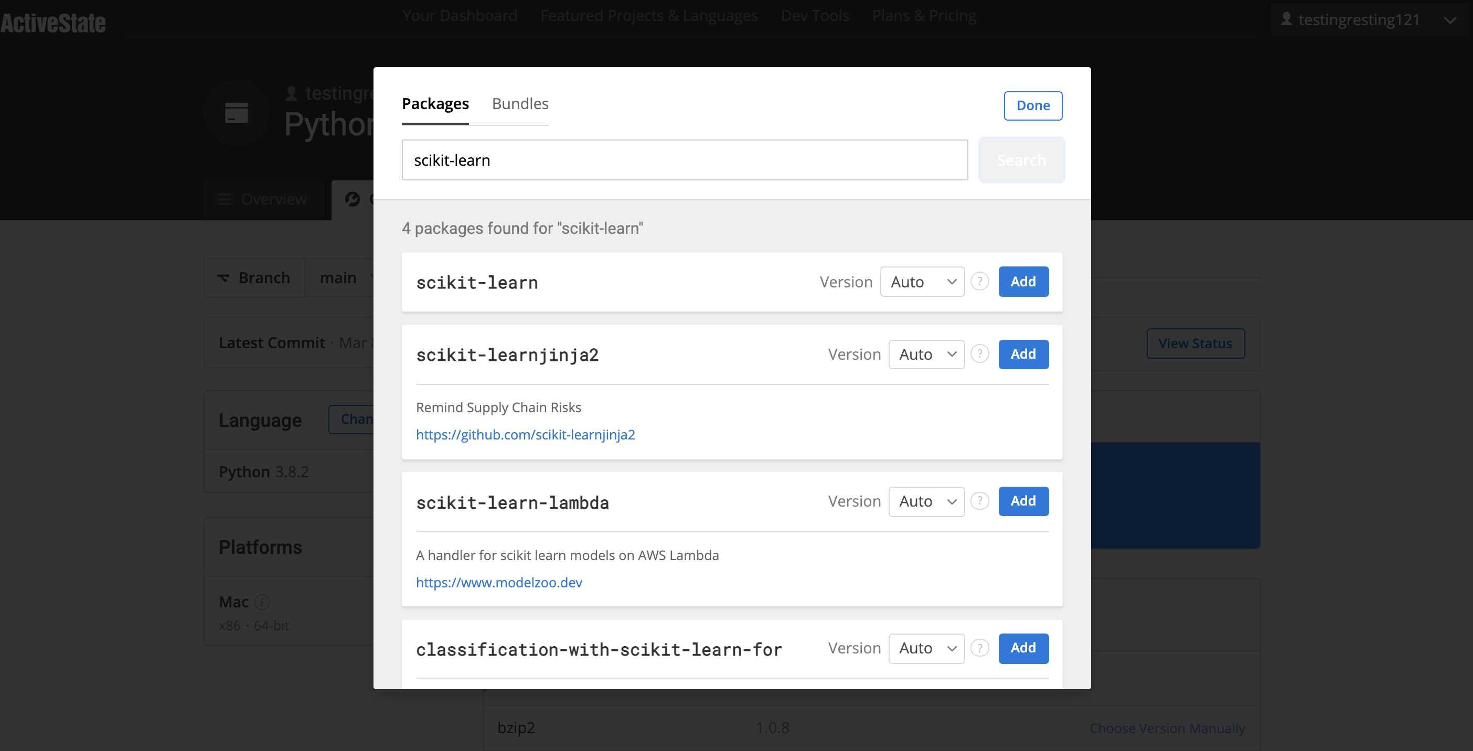Open Plans & Pricing in the navigation bar
Screen dimensions: 1473x751
(x=924, y=15)
